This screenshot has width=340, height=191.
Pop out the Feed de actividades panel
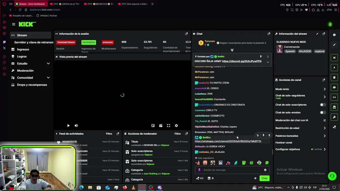click(x=118, y=134)
